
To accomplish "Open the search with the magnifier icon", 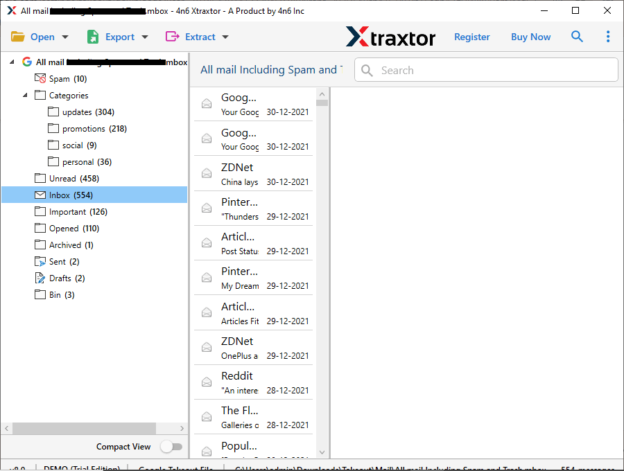I will tap(577, 36).
